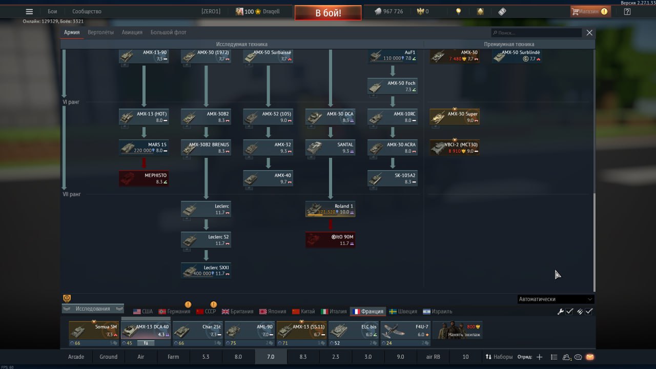Viewport: 656px width, 369px height.
Task: Select the Япония nation
Action: pos(273,312)
